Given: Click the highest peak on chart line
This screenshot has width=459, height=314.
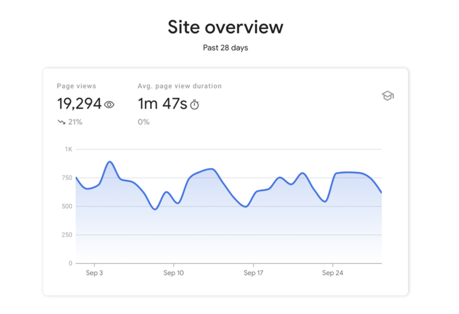Looking at the screenshot, I should (x=110, y=161).
